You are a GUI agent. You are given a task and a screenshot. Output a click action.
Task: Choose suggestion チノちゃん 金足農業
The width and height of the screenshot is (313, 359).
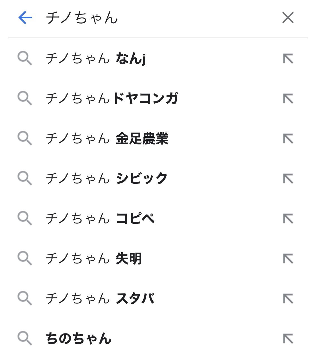[107, 139]
